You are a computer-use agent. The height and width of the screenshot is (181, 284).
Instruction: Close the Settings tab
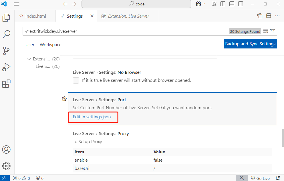(x=92, y=16)
